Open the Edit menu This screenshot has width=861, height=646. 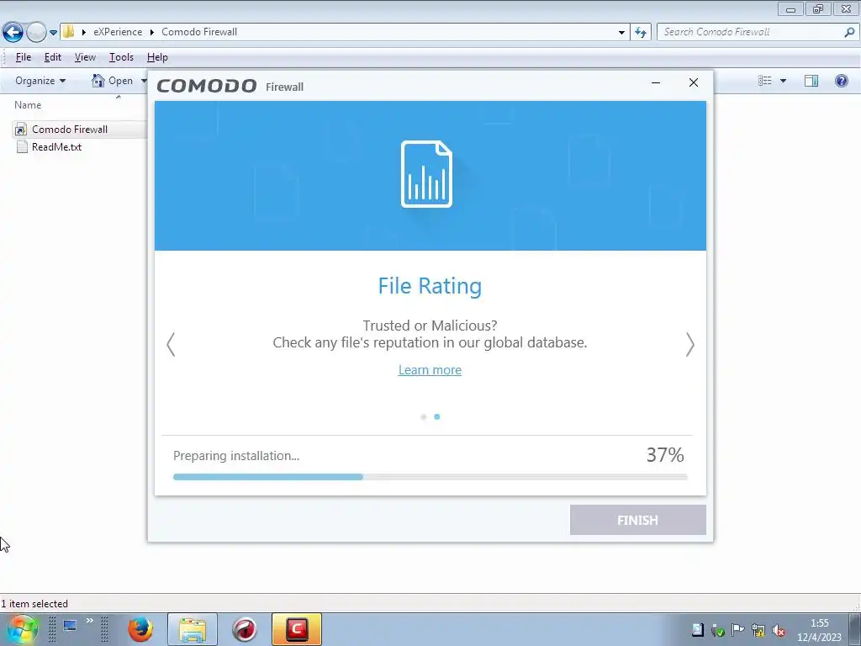pyautogui.click(x=53, y=57)
